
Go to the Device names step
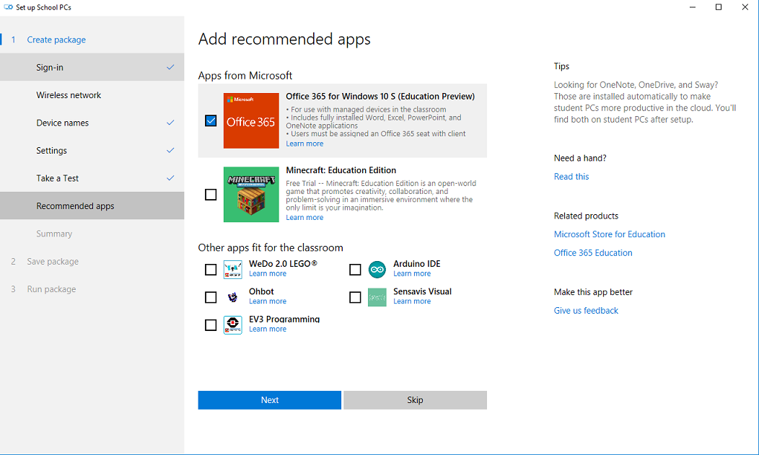[x=63, y=123]
